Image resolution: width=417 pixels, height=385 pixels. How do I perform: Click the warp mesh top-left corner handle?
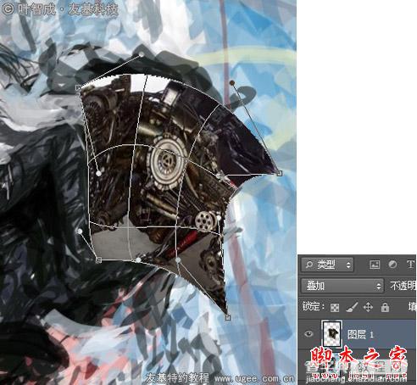(x=79, y=87)
